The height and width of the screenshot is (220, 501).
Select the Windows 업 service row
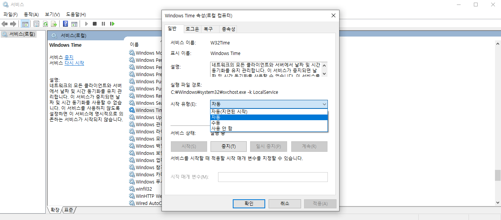tap(145, 160)
